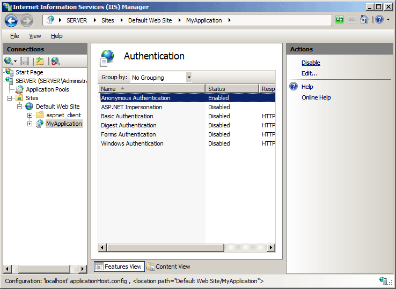Click the Status column header
This screenshot has height=289, width=396.
pyautogui.click(x=231, y=89)
